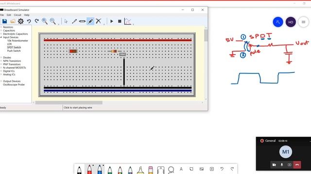Screen dimensions: 311x174
Task: Select the delete X tool
Action: point(98,21)
